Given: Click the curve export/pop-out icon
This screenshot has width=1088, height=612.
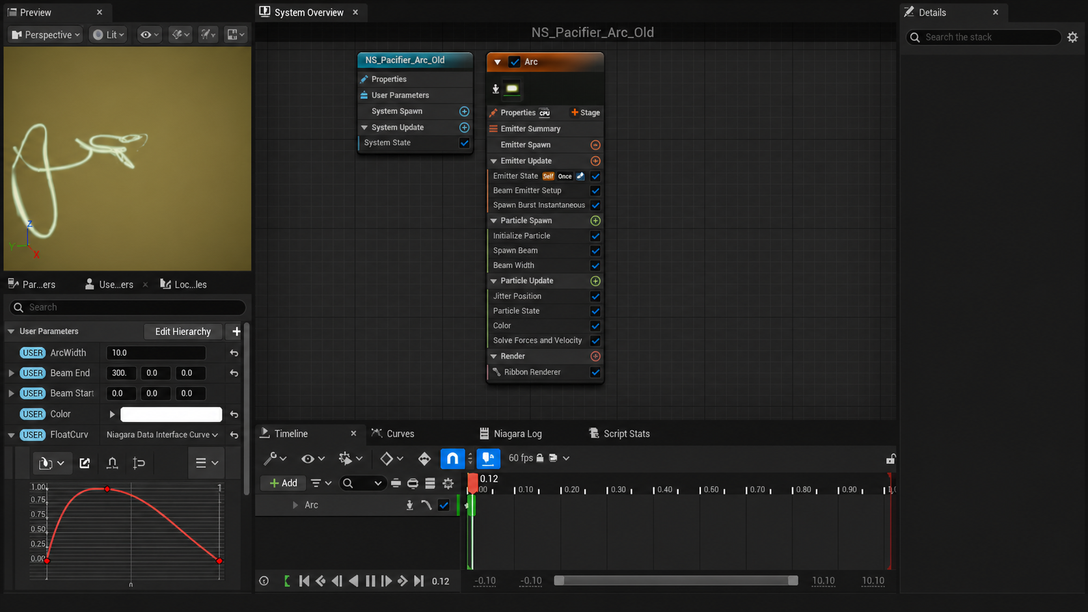Looking at the screenshot, I should pos(85,463).
